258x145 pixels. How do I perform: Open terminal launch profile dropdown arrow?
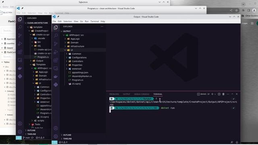click(215, 94)
